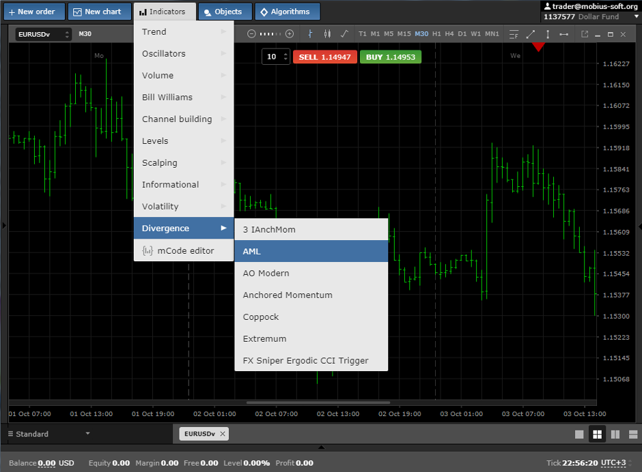Zoom in the chart with plus icon
Screen dimensions: 642x472
290,34
